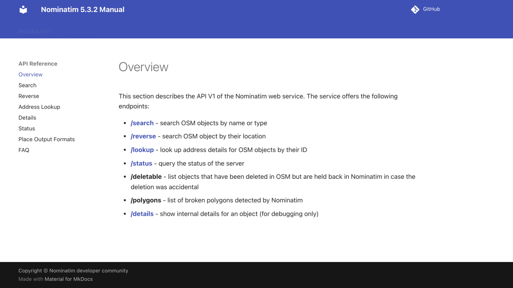
Task: Click the GitHub text label in header
Action: pyautogui.click(x=431, y=9)
